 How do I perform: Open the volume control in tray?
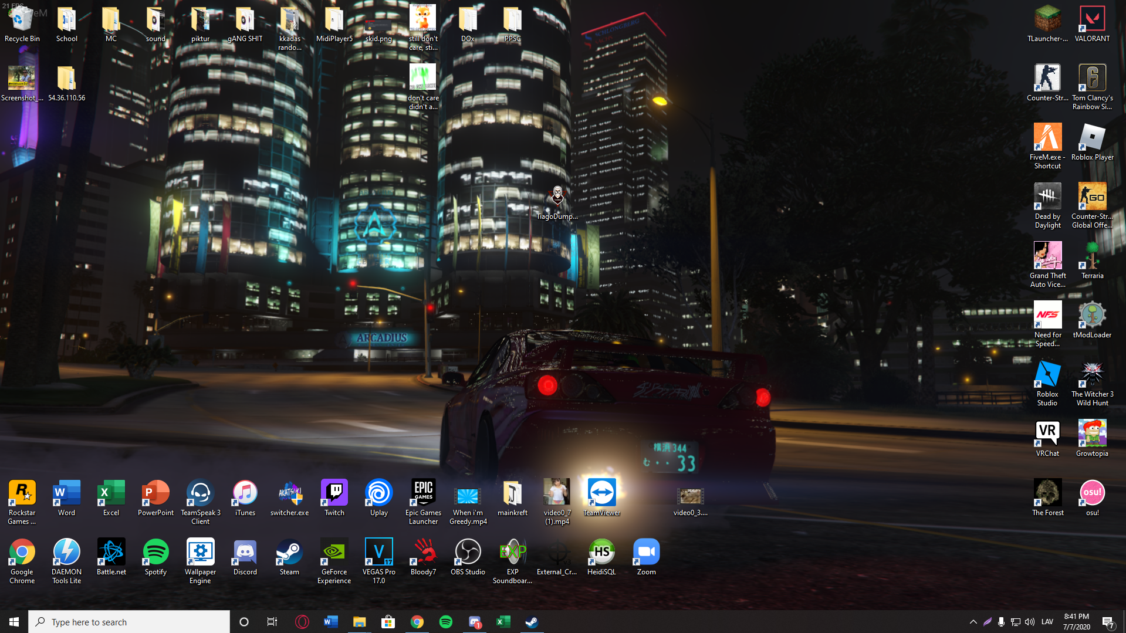click(x=1030, y=622)
